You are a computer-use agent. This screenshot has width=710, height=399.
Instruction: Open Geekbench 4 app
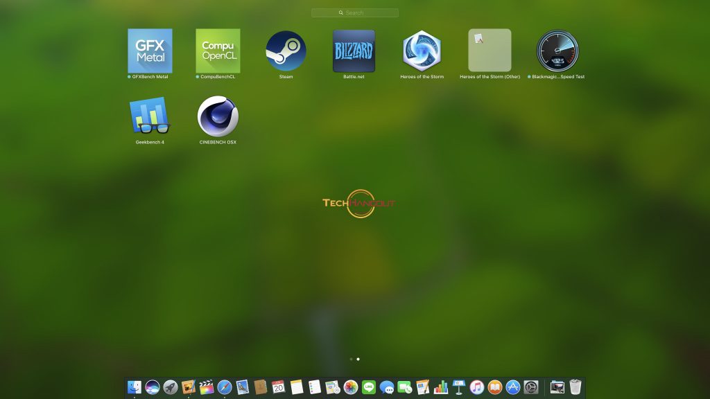point(150,116)
